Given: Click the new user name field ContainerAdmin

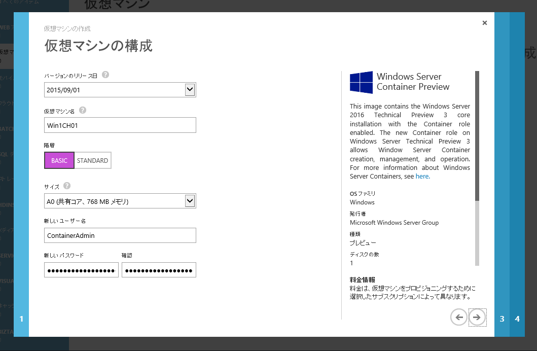Looking at the screenshot, I should [x=120, y=235].
